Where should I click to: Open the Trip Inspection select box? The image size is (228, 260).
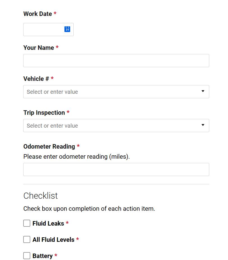(116, 126)
